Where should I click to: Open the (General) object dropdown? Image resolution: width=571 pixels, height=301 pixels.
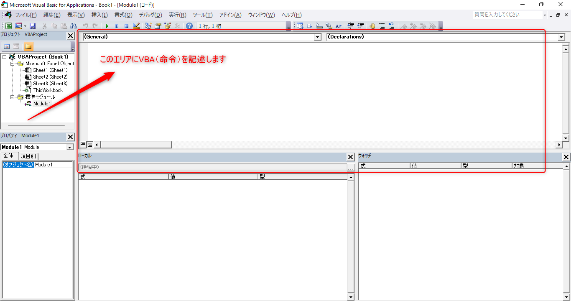pyautogui.click(x=317, y=37)
